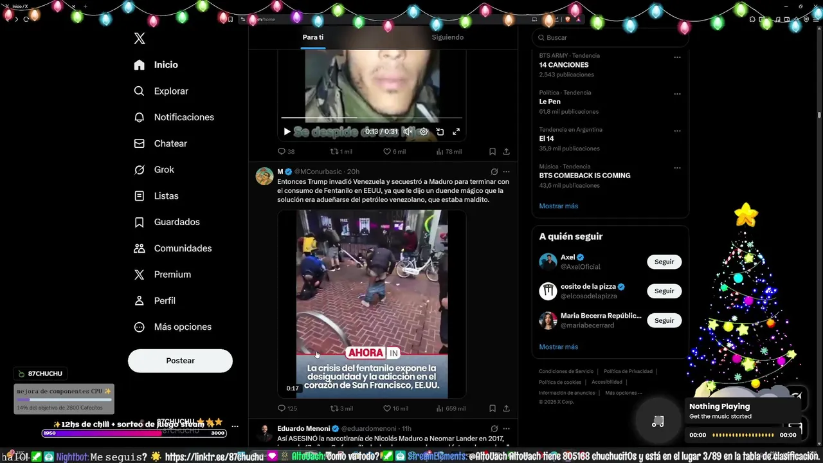Unmute the top video with speaker icon
The width and height of the screenshot is (823, 463).
tap(408, 131)
